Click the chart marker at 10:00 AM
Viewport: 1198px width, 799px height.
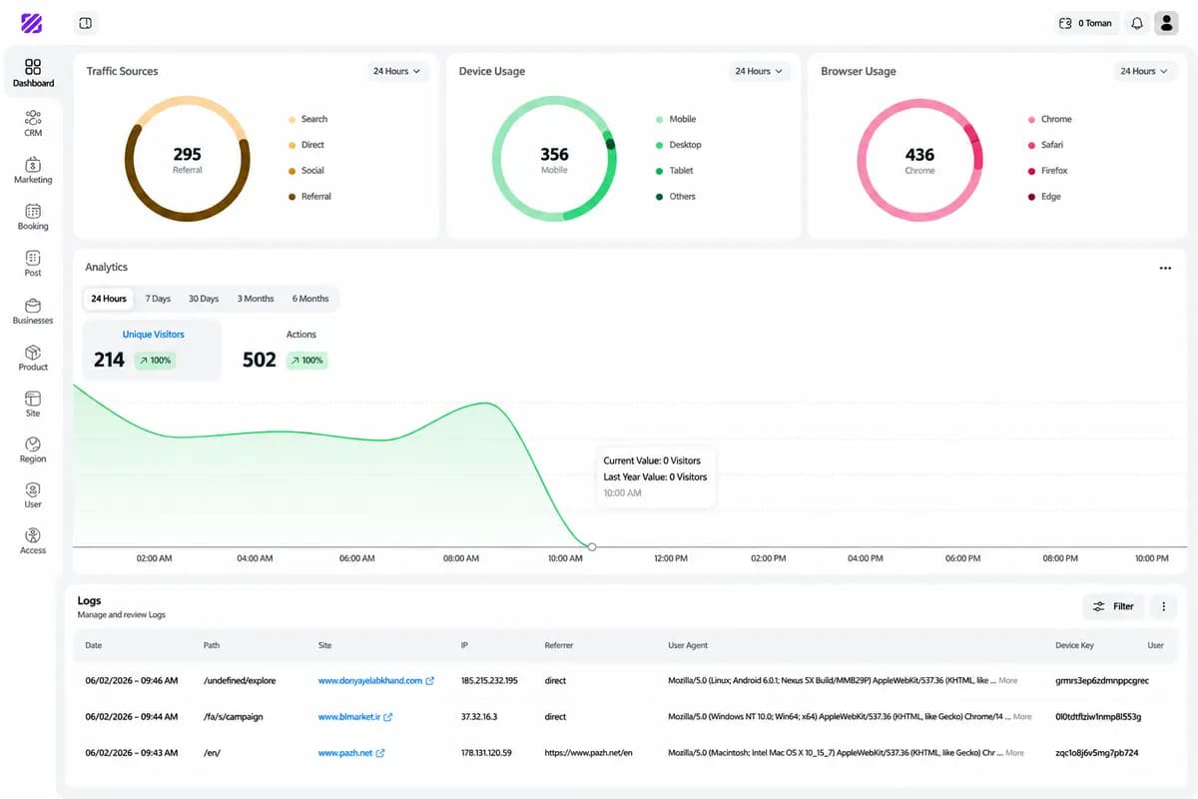(x=592, y=547)
